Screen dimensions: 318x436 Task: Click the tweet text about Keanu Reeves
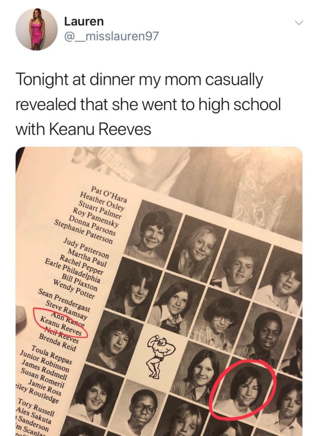pos(148,104)
